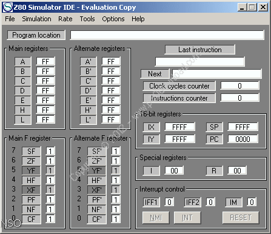Select the SP value field
This screenshot has width=271, height=234.
(243, 127)
